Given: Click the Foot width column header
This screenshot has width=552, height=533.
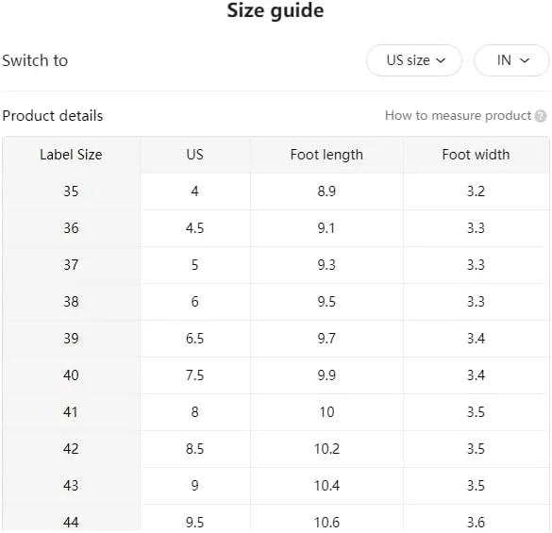Looking at the screenshot, I should point(476,155).
